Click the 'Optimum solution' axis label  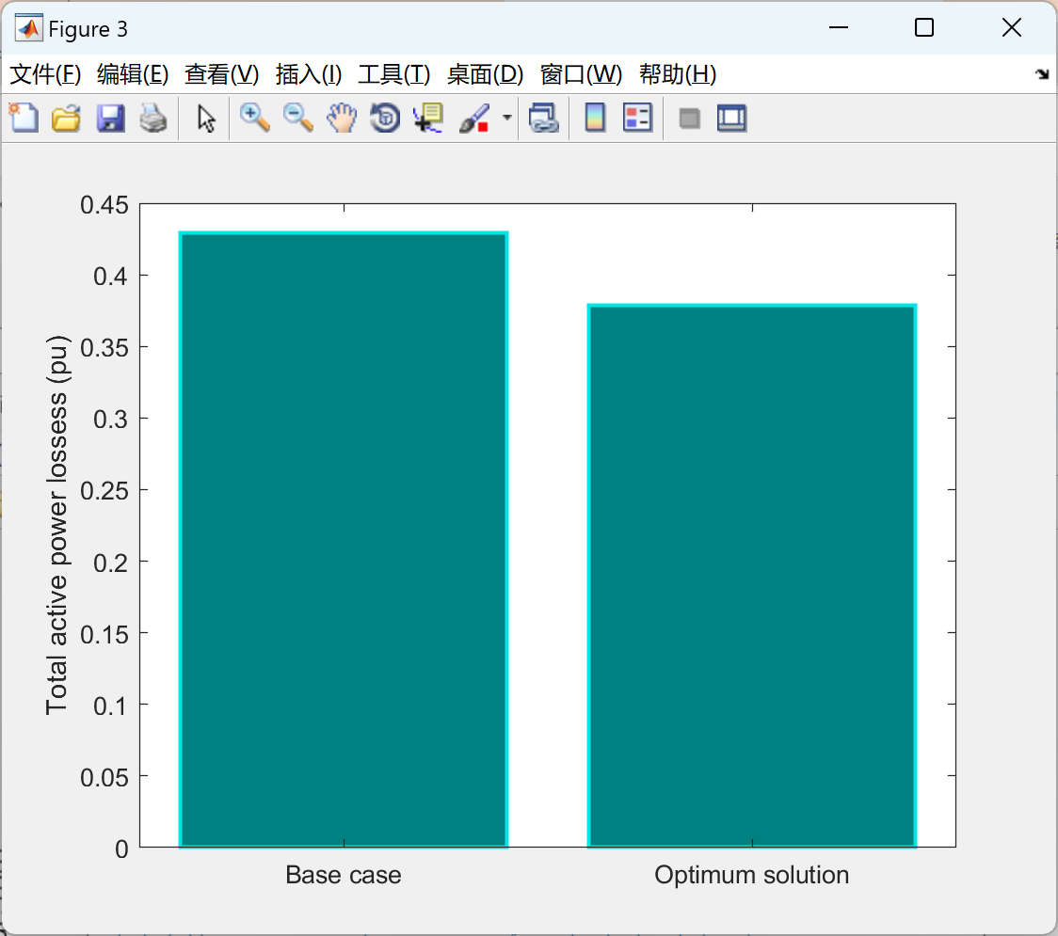coord(752,875)
